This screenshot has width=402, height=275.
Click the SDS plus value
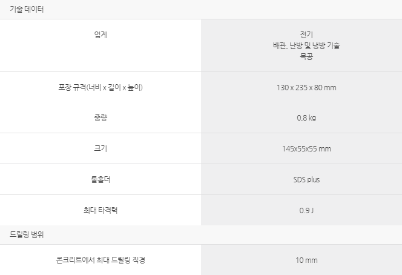tap(306, 179)
